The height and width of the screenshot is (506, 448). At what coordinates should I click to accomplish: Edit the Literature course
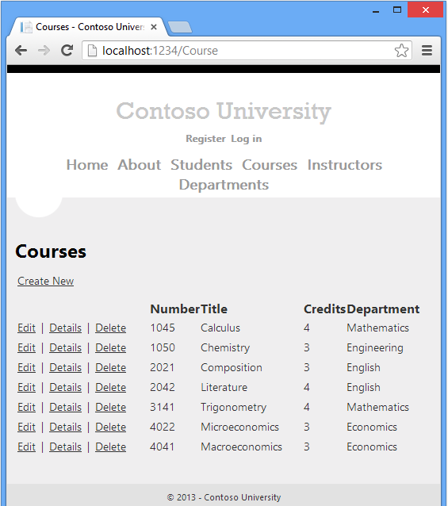click(26, 387)
